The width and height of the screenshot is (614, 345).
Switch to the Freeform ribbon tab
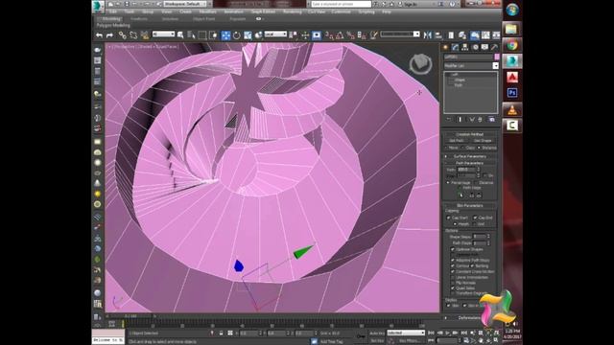pyautogui.click(x=139, y=19)
